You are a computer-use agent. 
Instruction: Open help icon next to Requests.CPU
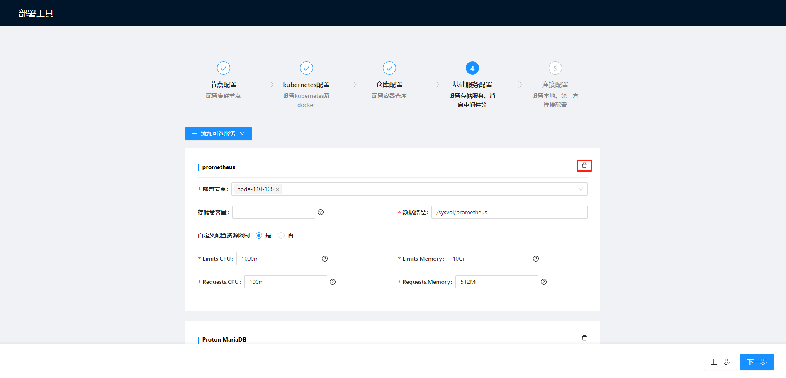(x=333, y=282)
